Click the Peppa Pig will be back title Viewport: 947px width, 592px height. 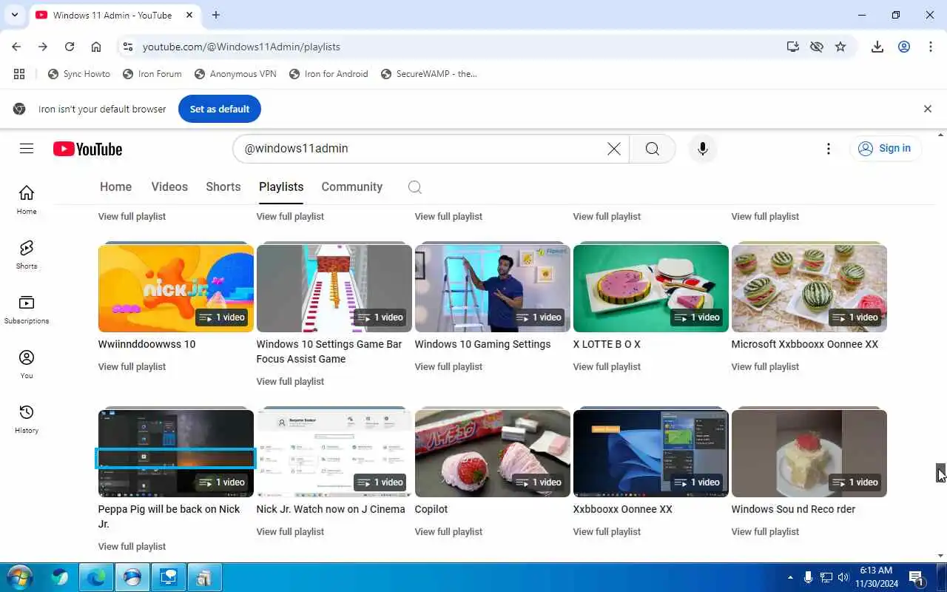pos(169,517)
